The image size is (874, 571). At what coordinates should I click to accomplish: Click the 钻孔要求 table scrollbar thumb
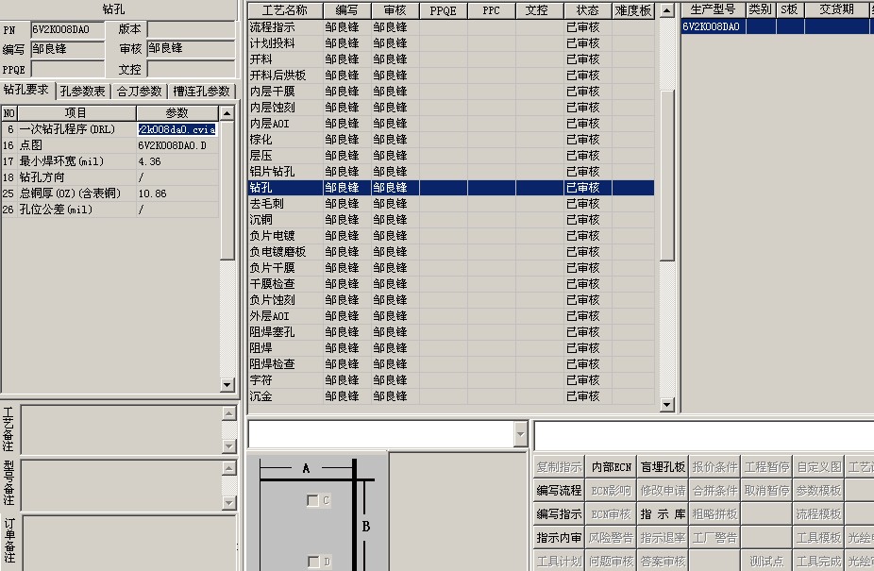(x=227, y=190)
